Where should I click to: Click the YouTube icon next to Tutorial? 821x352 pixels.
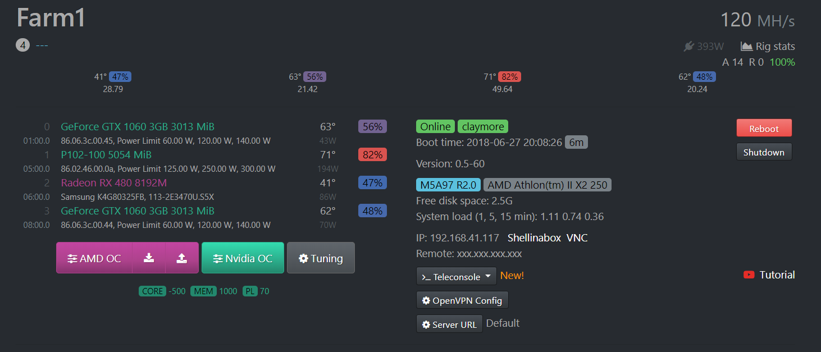coord(749,275)
